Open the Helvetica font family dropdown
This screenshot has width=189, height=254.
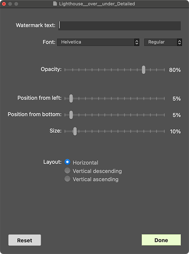tap(98, 42)
